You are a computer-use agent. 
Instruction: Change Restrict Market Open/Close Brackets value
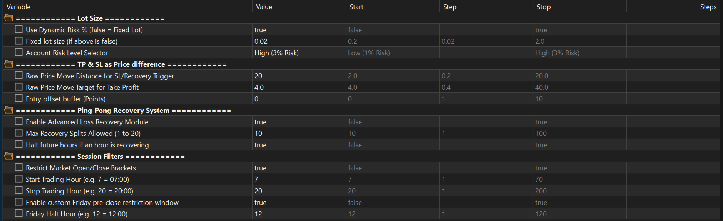(299, 168)
